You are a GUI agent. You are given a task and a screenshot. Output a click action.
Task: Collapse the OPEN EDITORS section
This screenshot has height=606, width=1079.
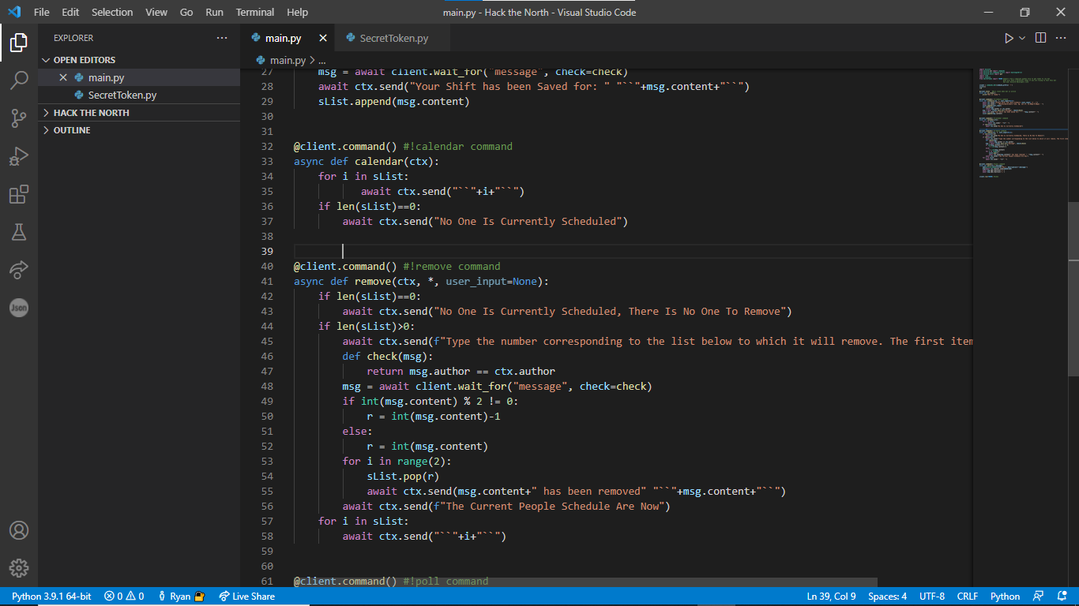coord(84,60)
